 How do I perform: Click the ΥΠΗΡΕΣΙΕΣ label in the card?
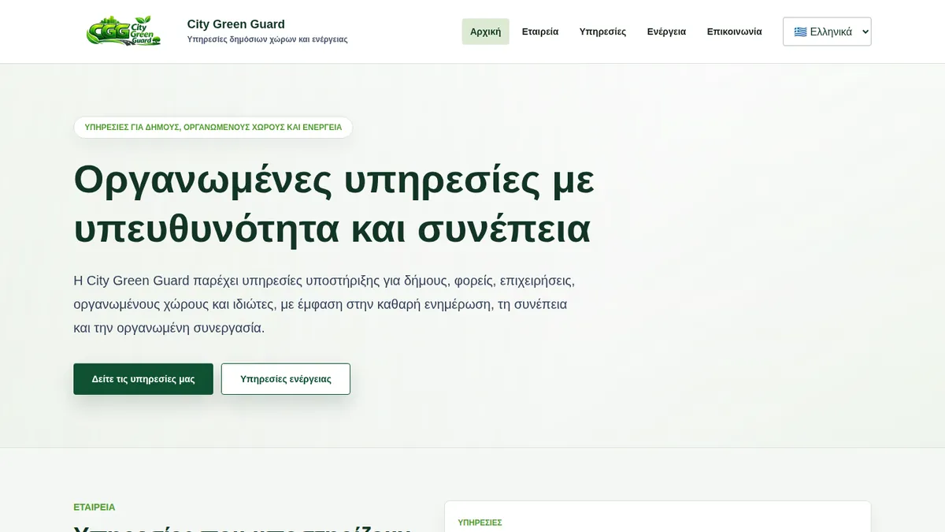tap(480, 523)
